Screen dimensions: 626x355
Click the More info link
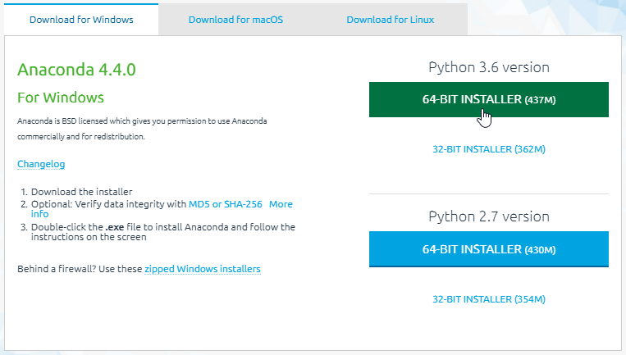tap(280, 203)
